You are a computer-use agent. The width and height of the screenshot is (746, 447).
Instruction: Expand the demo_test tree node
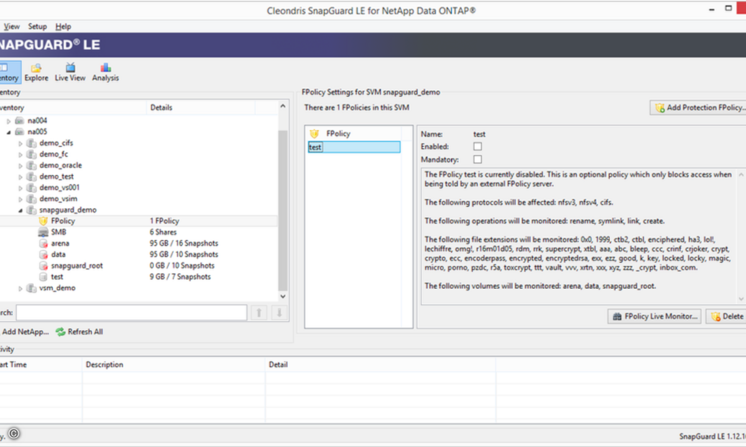[x=21, y=177]
